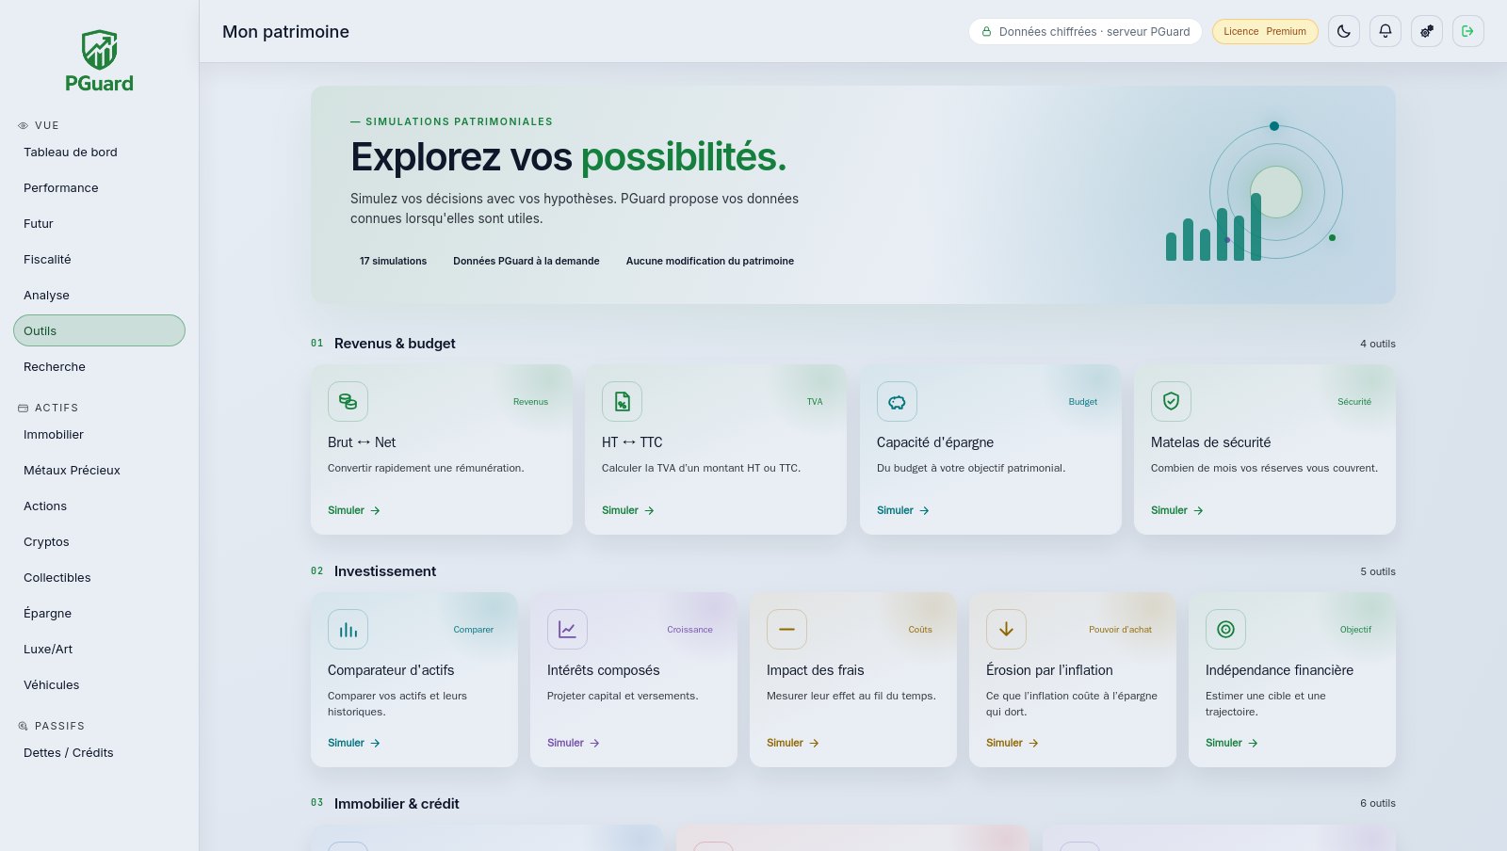Open Analyse from the sidebar

pyautogui.click(x=99, y=296)
